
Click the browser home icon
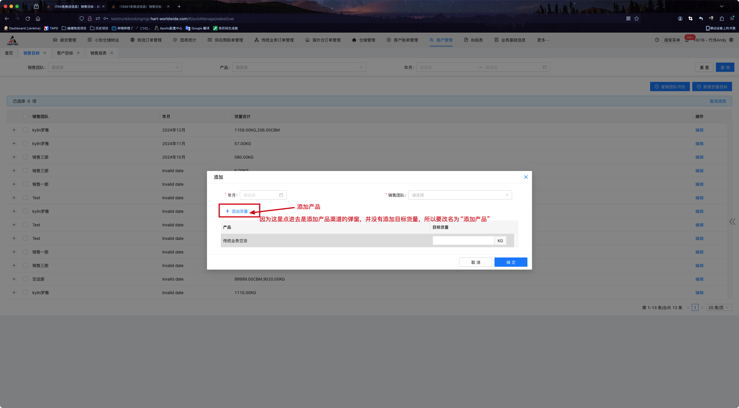pos(38,19)
